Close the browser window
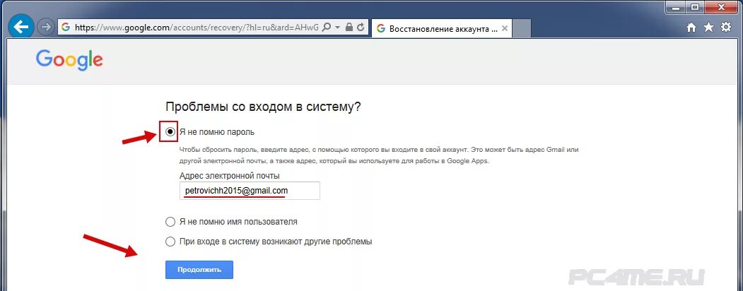 pos(722,6)
